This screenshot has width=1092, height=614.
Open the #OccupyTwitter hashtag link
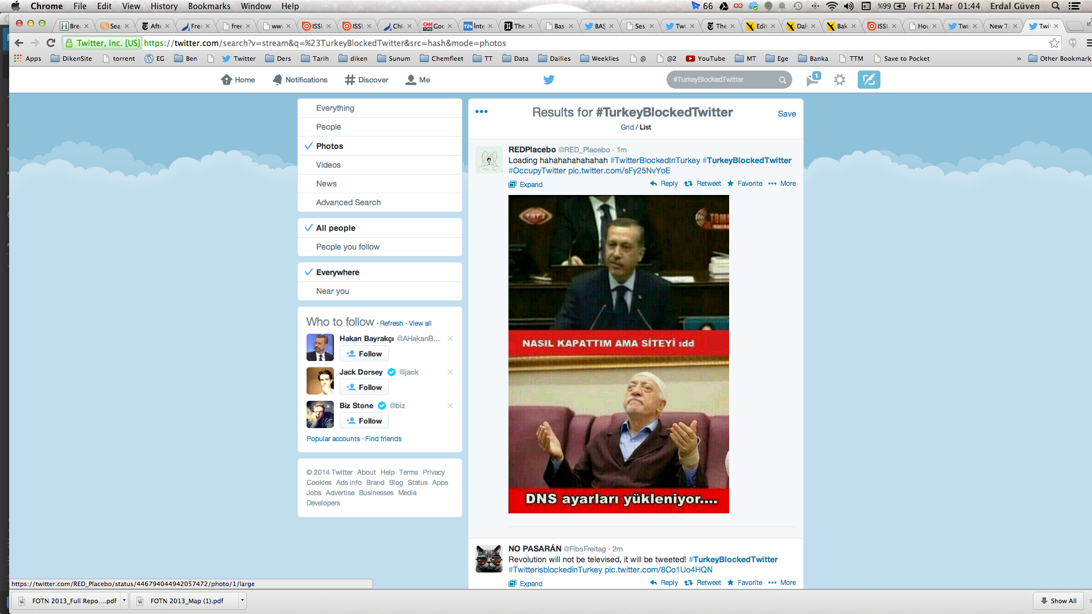(x=537, y=171)
